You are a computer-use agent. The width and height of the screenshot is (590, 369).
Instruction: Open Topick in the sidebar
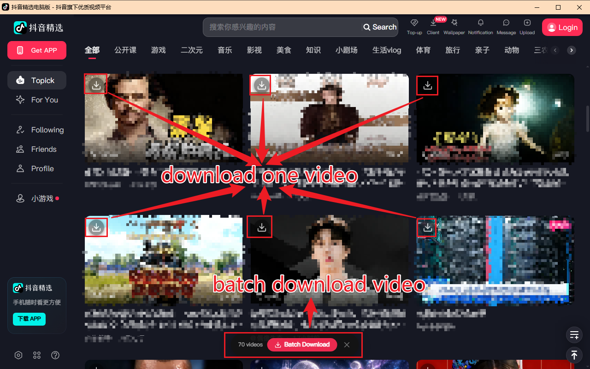[x=37, y=80]
